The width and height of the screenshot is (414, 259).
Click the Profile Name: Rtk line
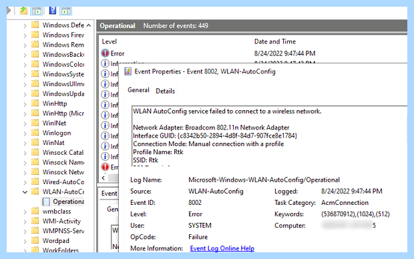tap(158, 152)
